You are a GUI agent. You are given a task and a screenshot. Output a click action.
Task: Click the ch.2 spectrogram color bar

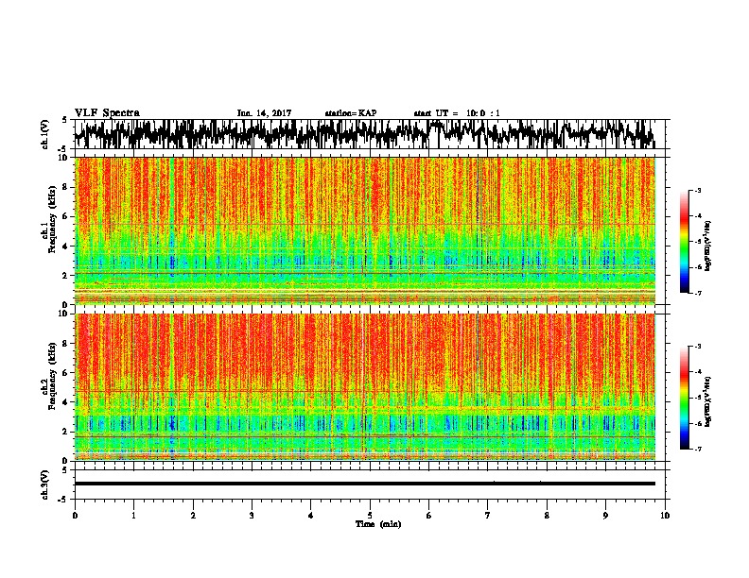684,398
